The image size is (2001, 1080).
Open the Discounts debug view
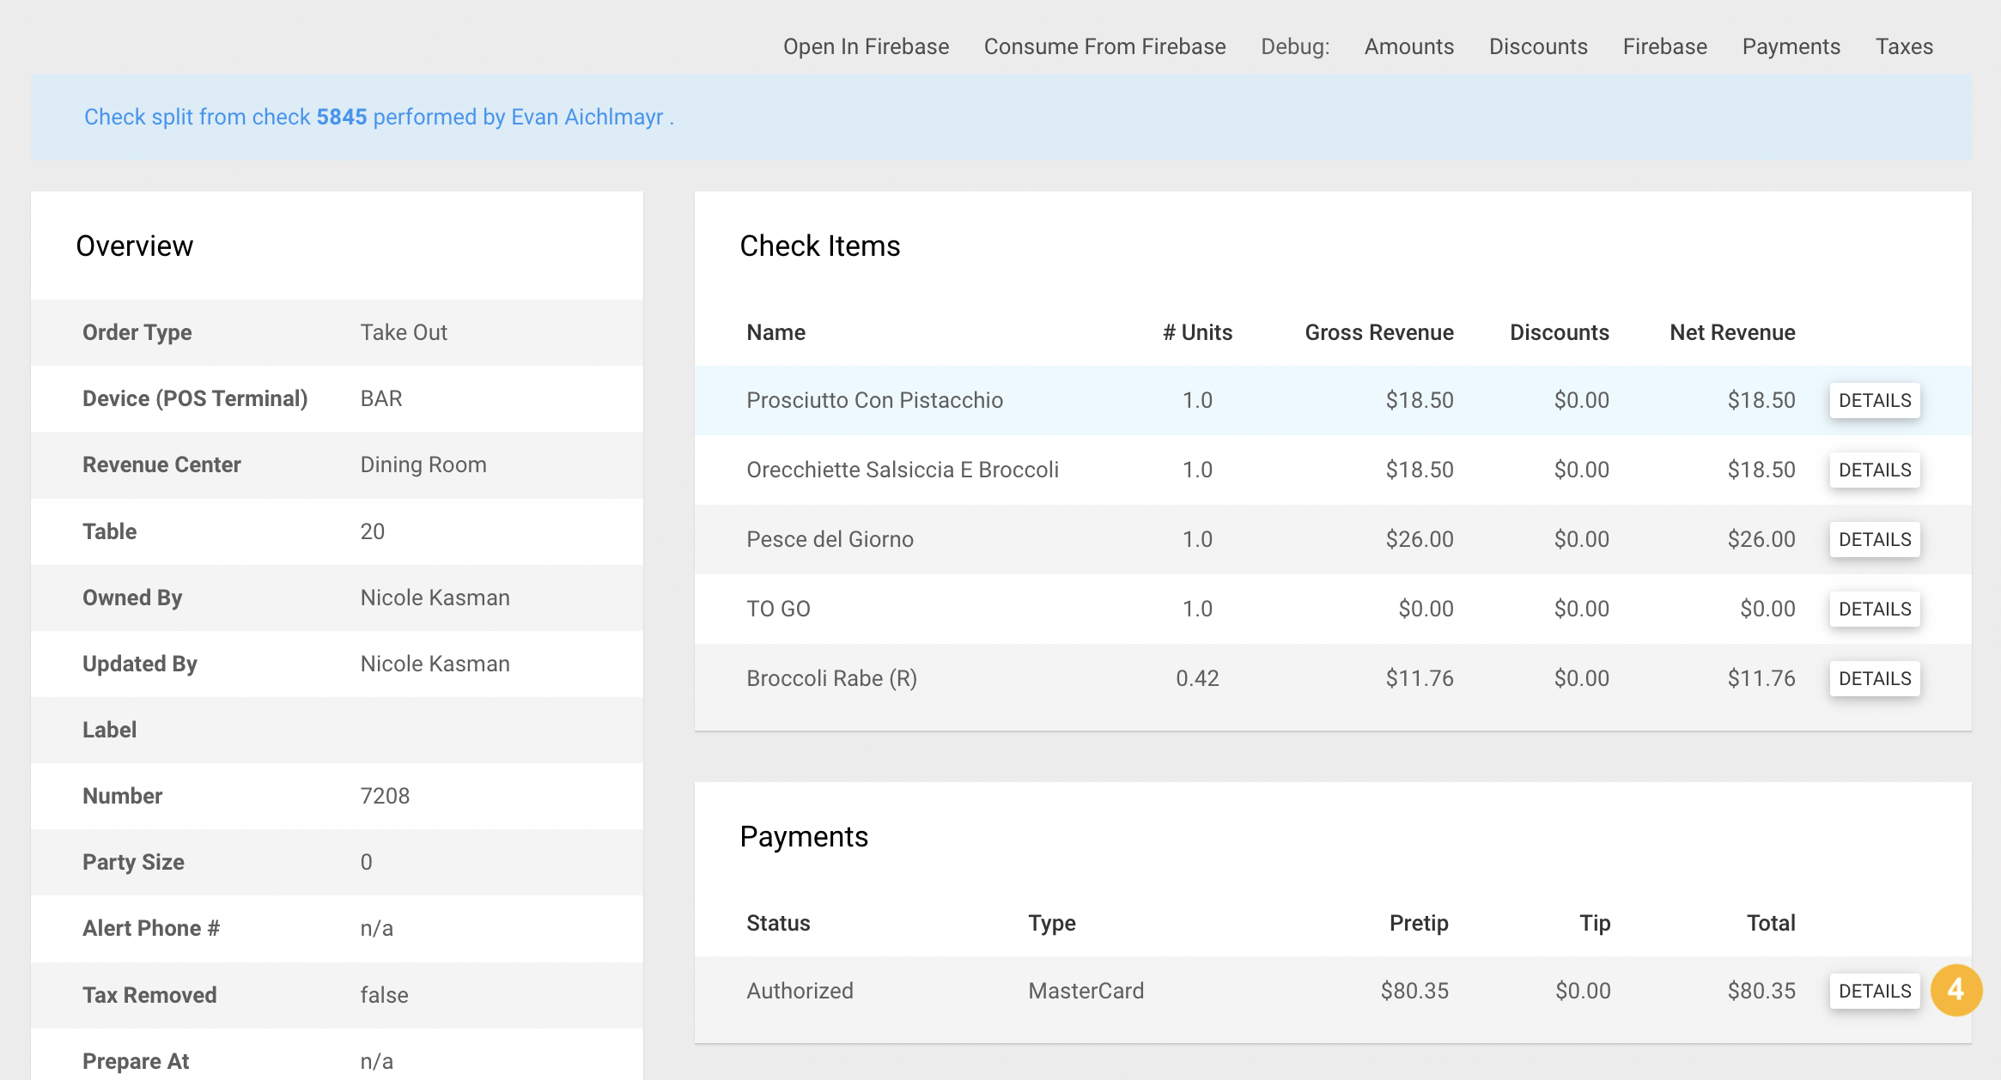tap(1538, 46)
